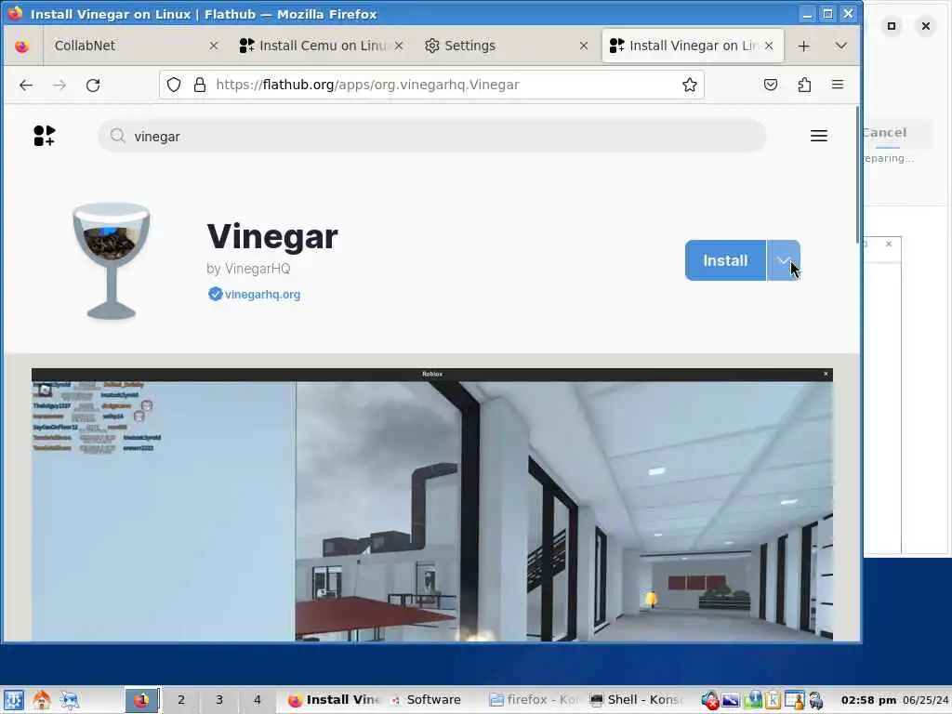Viewport: 952px width, 714px height.
Task: Bookmark this page with the star
Action: tap(689, 85)
